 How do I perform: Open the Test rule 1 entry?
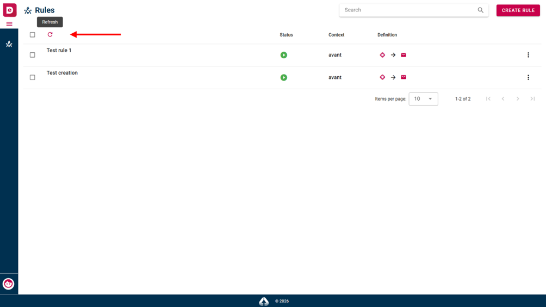(59, 51)
